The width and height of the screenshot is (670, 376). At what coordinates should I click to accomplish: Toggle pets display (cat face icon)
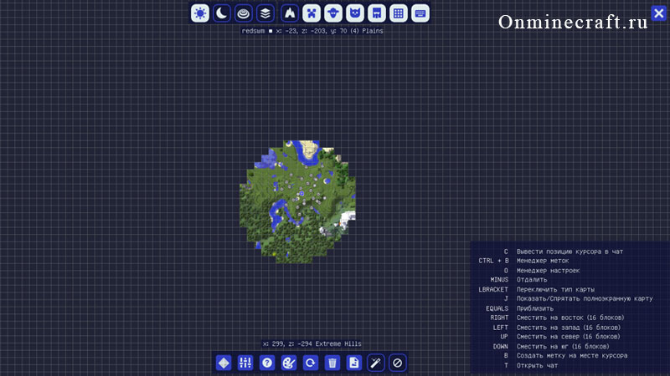coord(355,13)
